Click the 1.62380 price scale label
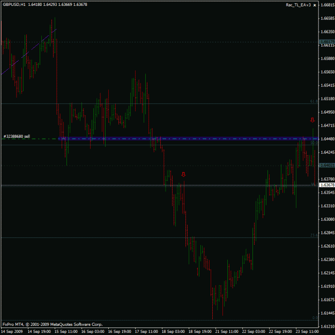The width and height of the screenshot is (335, 335). pos(327,259)
